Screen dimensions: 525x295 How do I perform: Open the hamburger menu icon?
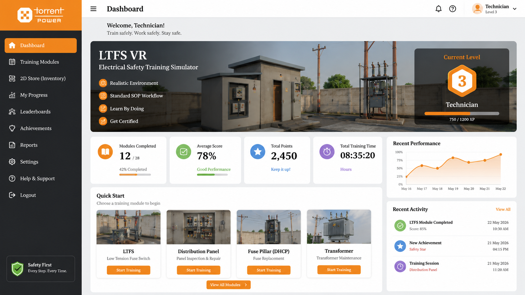[x=93, y=9]
